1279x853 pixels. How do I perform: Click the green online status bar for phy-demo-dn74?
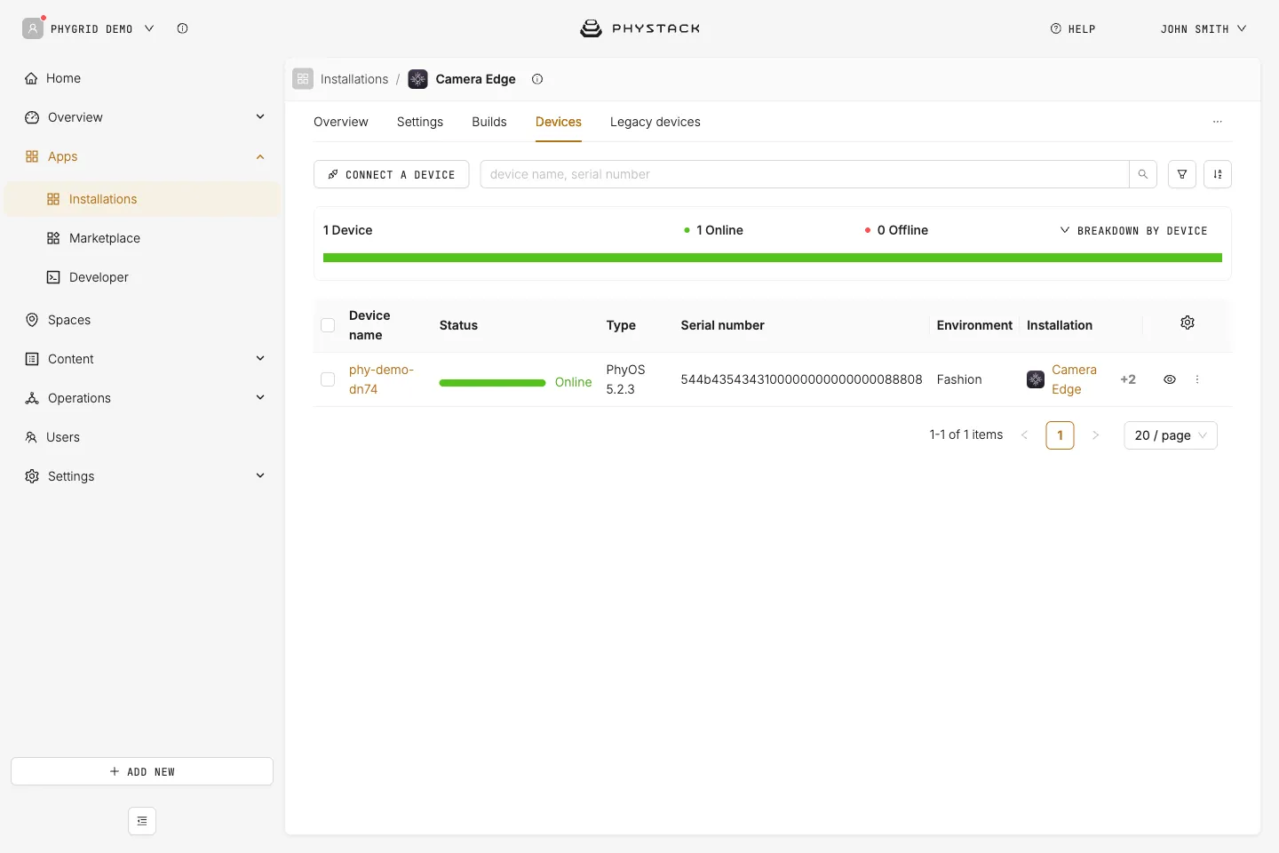492,383
